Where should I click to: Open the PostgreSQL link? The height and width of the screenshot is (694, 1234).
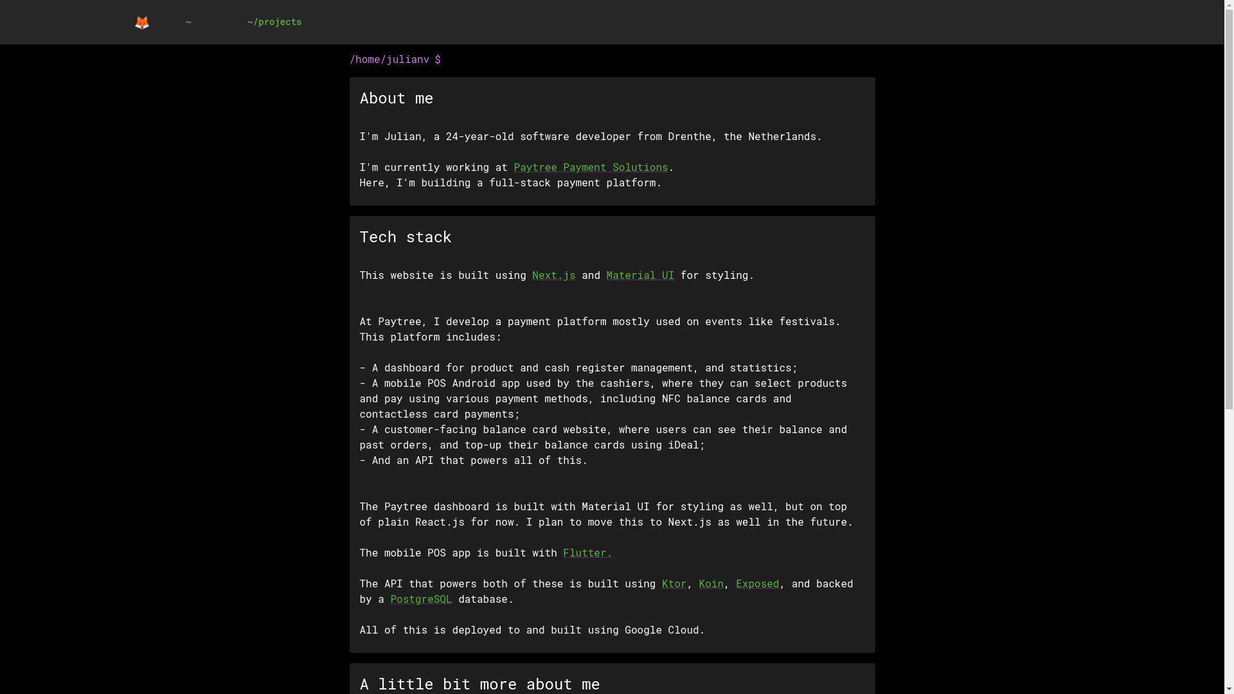pos(421,599)
